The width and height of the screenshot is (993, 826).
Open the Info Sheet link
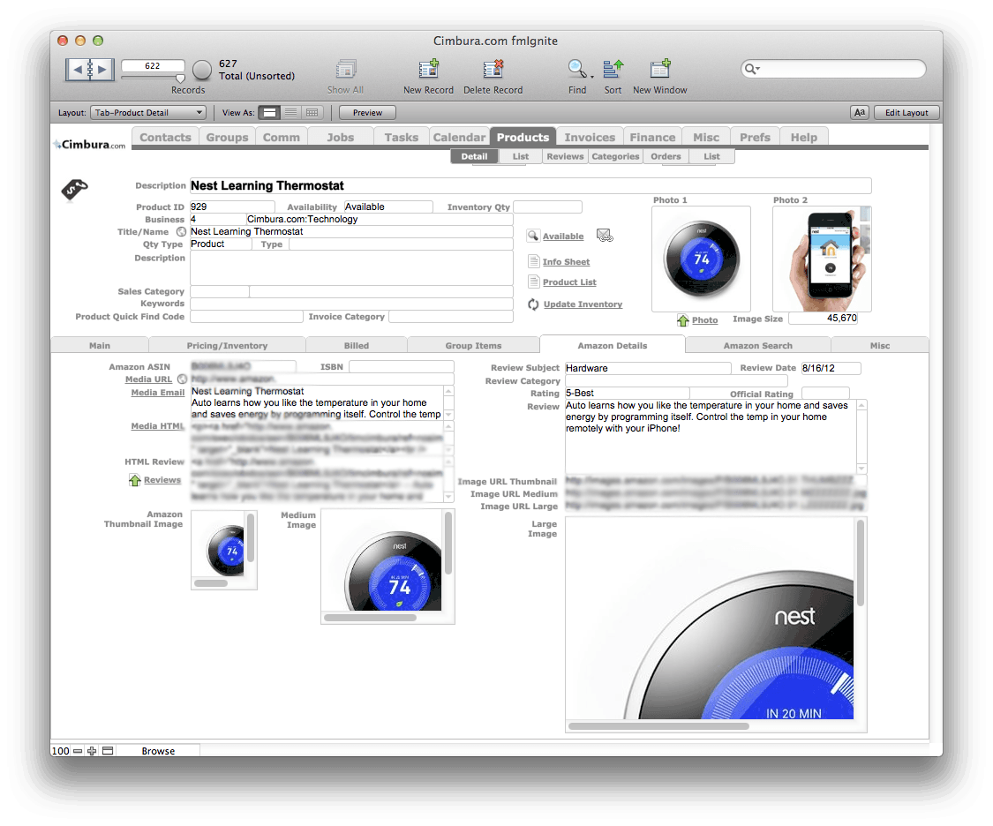(x=566, y=261)
